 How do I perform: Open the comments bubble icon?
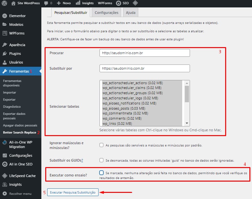[x=46, y=3]
